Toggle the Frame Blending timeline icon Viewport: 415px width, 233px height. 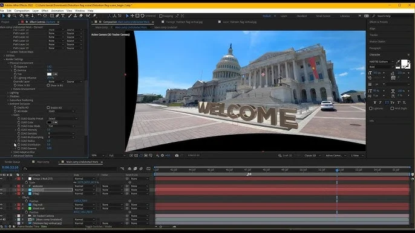(136, 168)
